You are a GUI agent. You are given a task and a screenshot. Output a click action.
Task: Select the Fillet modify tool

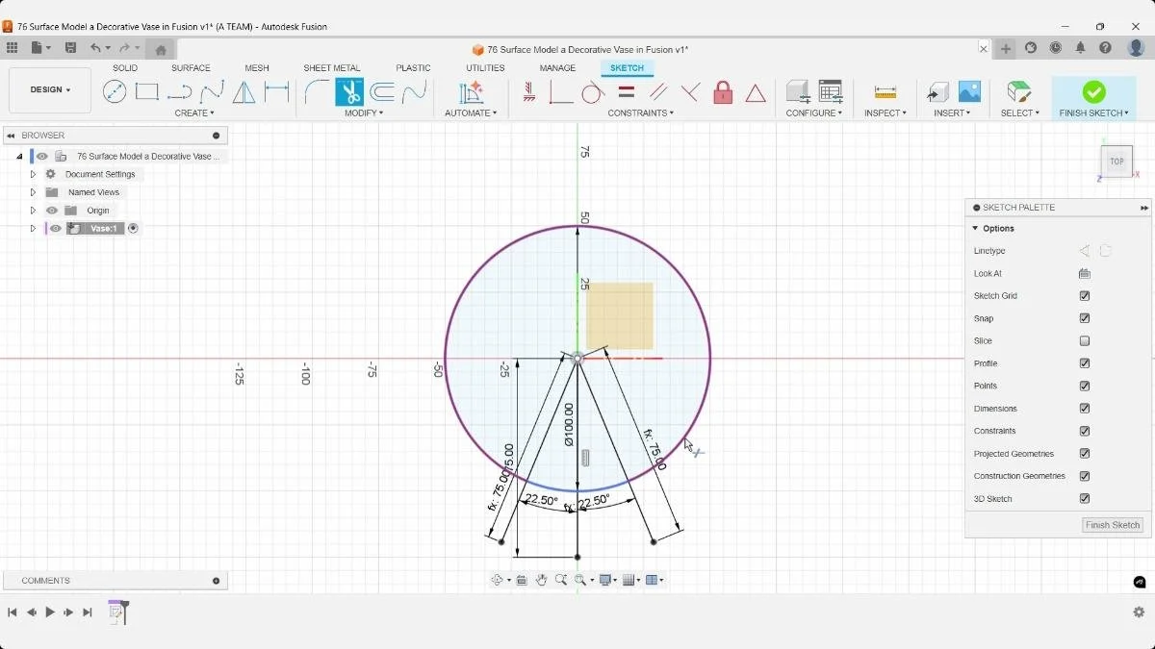317,92
